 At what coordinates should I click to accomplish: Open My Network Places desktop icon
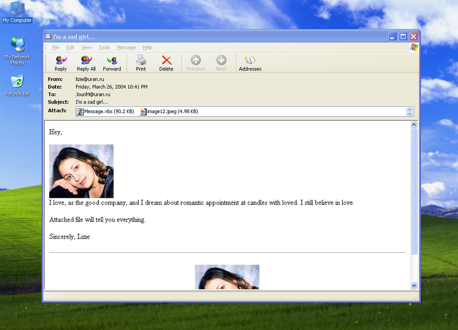(x=17, y=51)
